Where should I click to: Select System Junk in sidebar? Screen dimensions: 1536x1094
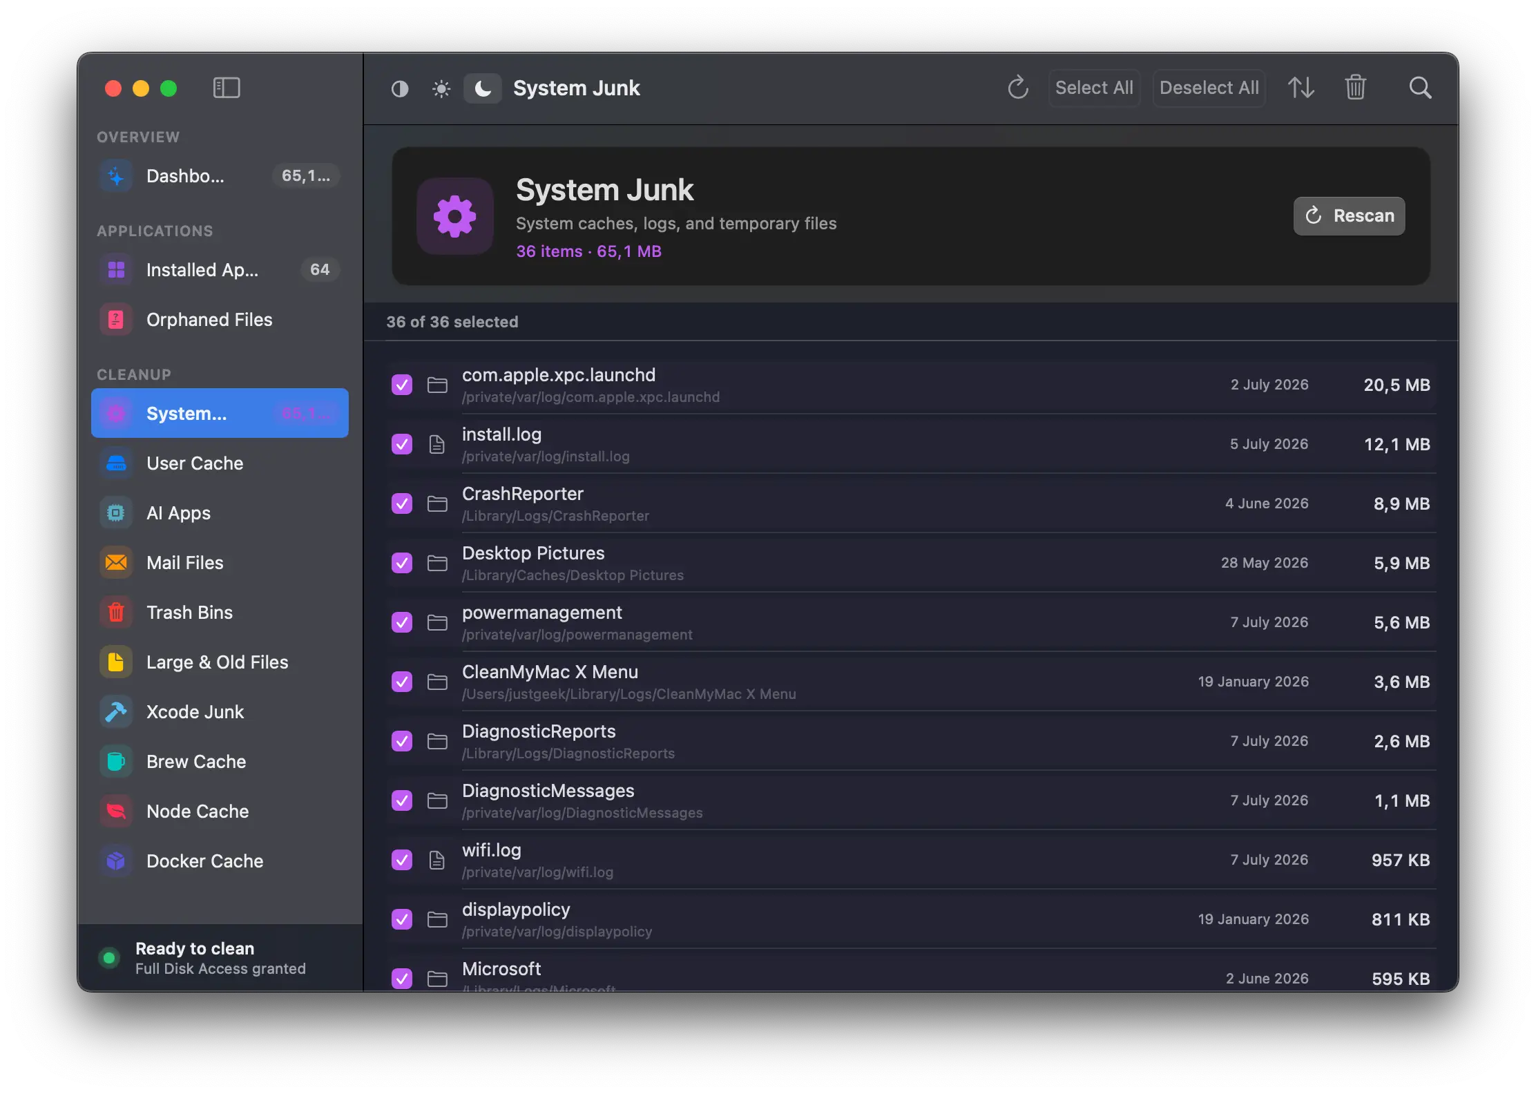pos(220,413)
